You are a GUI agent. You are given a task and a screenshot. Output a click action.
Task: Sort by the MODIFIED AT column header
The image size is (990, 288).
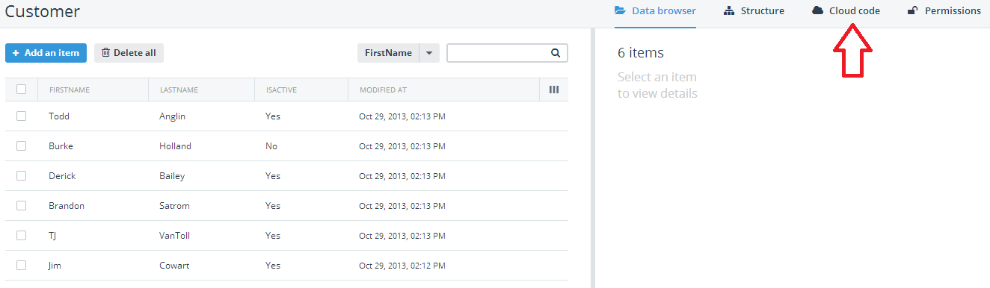(x=383, y=90)
